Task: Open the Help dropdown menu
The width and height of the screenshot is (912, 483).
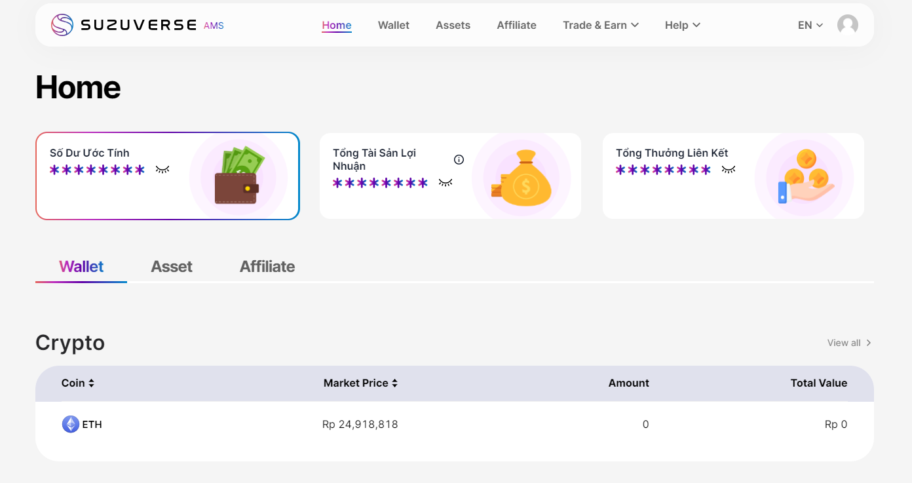Action: (682, 25)
